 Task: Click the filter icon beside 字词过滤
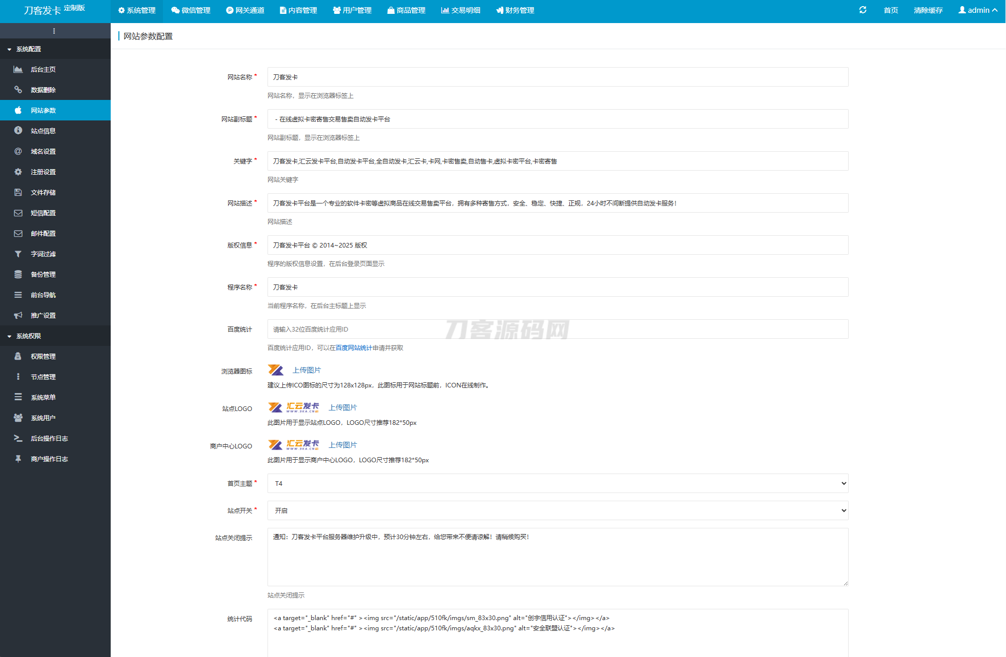click(x=18, y=254)
